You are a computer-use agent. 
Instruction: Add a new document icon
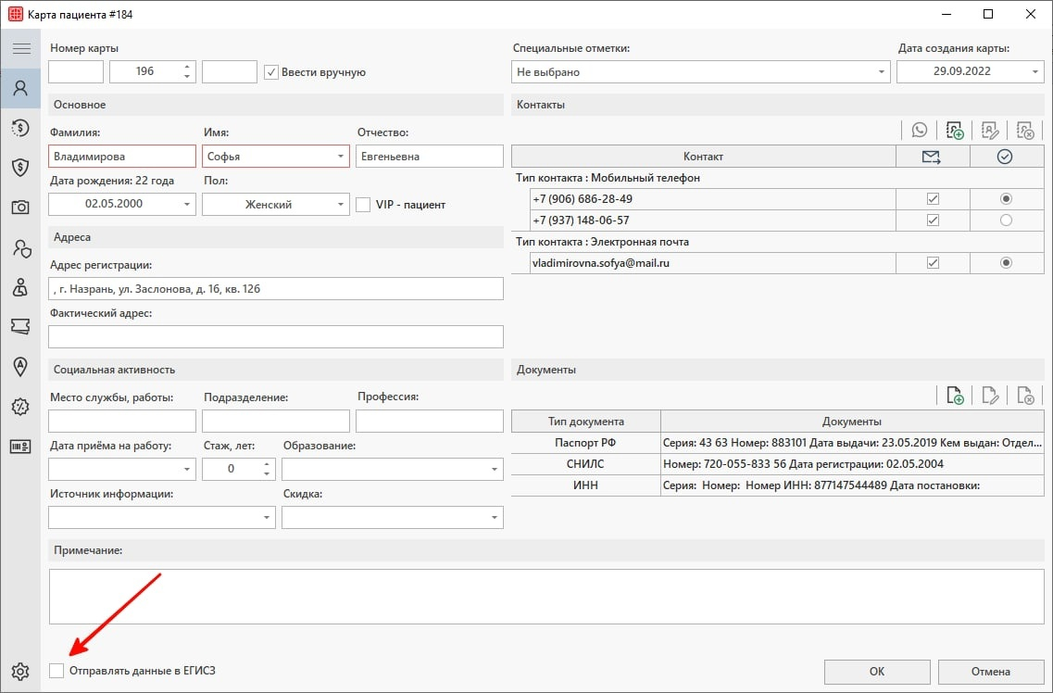point(954,396)
